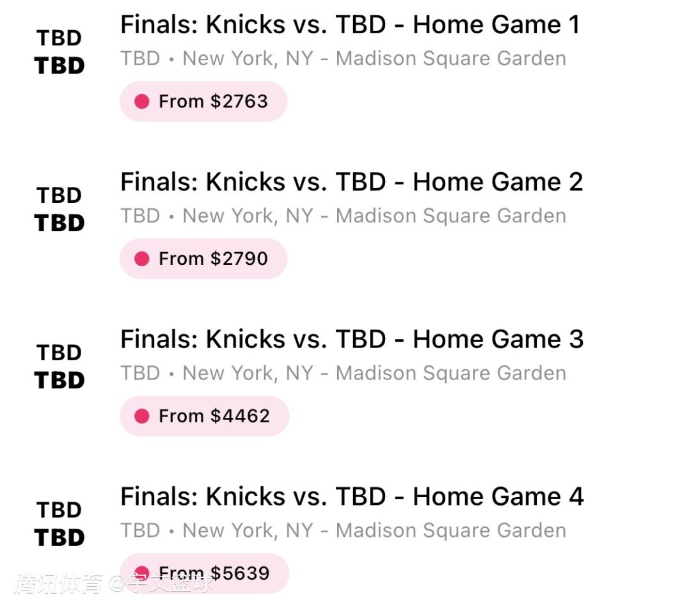Click the pink dot beside $4462
The width and height of the screenshot is (691, 606).
coord(142,416)
